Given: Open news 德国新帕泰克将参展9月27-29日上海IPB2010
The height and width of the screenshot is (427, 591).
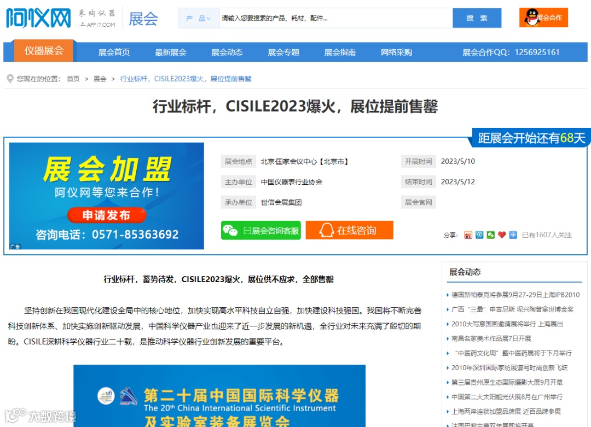Looking at the screenshot, I should (x=515, y=295).
